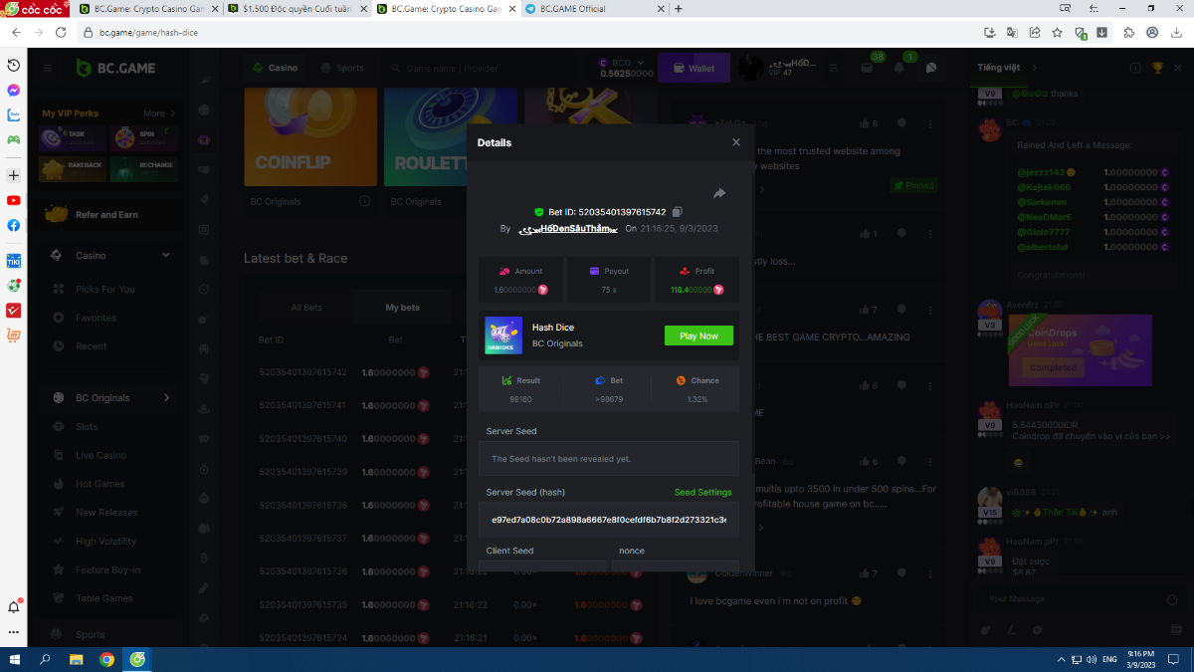Open browser history from the sidebar clock icon

[x=14, y=65]
